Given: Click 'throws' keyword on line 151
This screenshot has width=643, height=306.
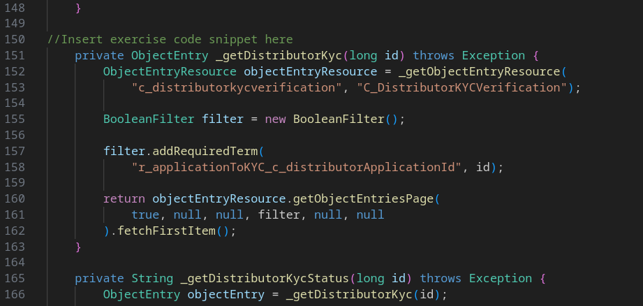Looking at the screenshot, I should coord(434,55).
